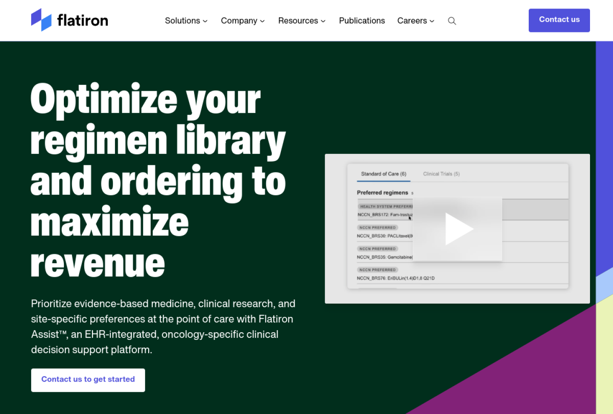Click the Flatiron logo

pyautogui.click(x=69, y=20)
